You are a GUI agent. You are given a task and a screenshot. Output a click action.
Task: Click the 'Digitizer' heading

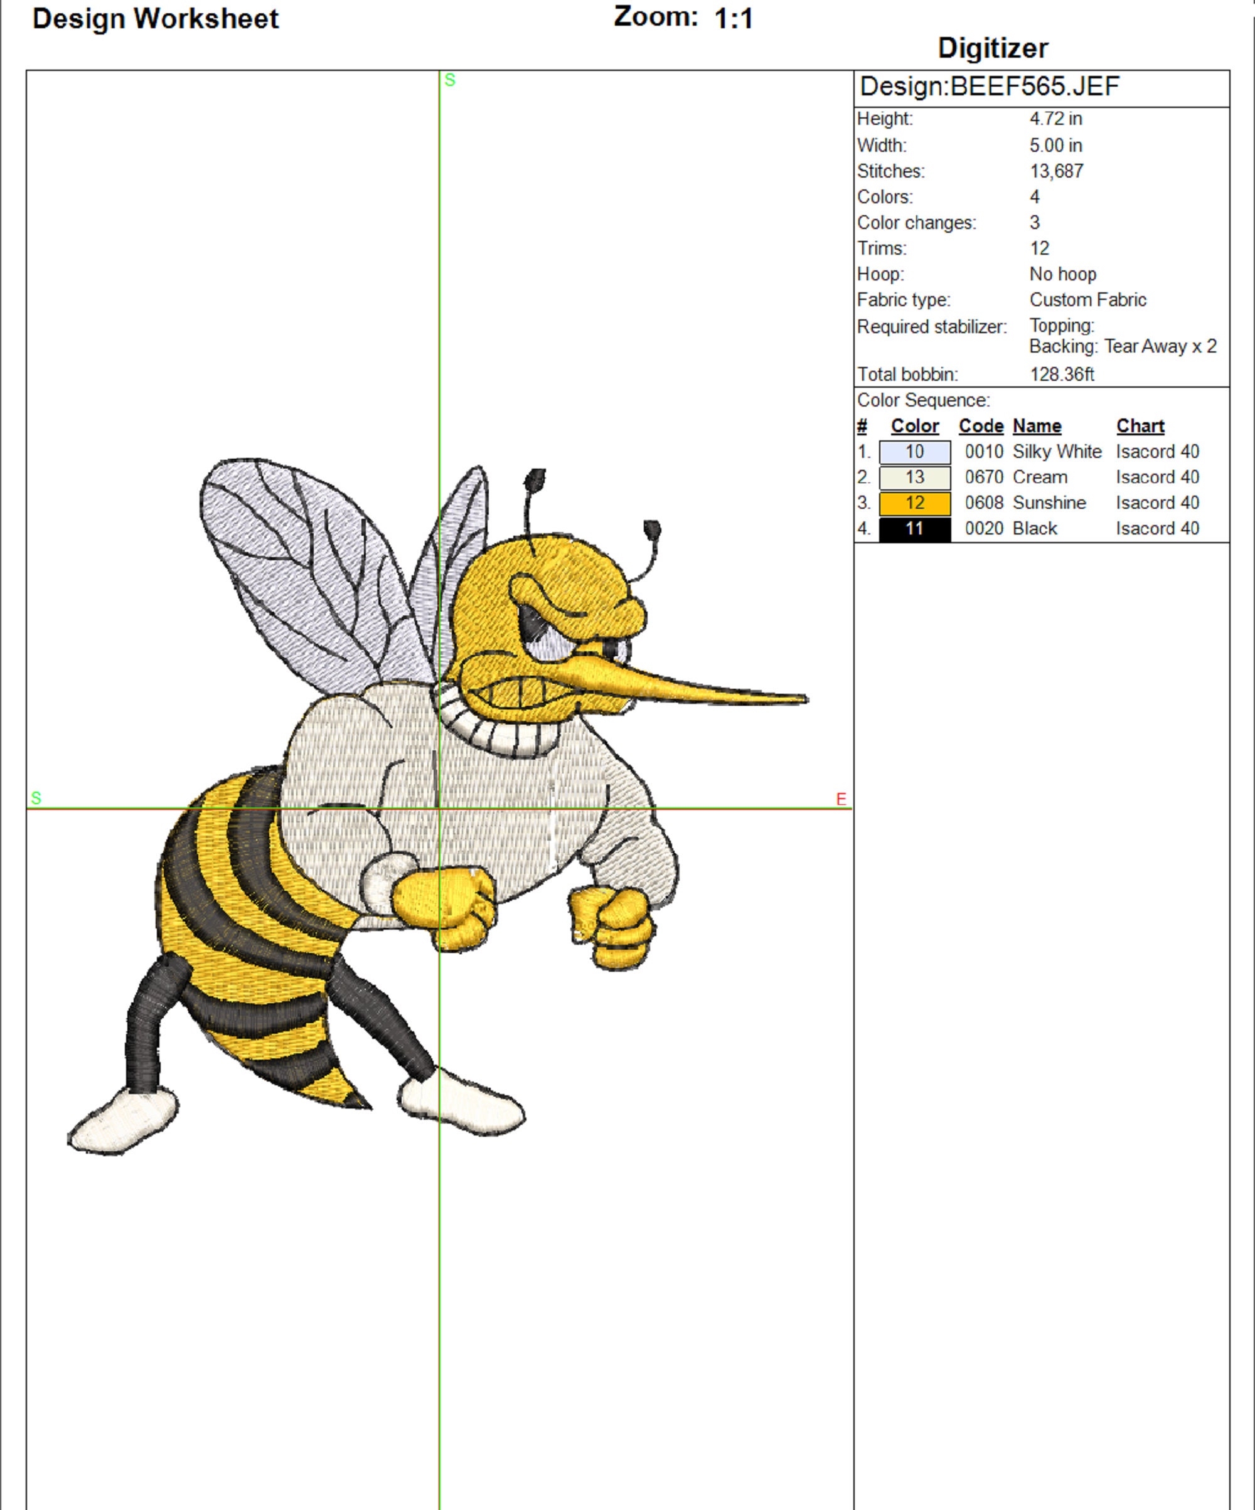point(993,48)
